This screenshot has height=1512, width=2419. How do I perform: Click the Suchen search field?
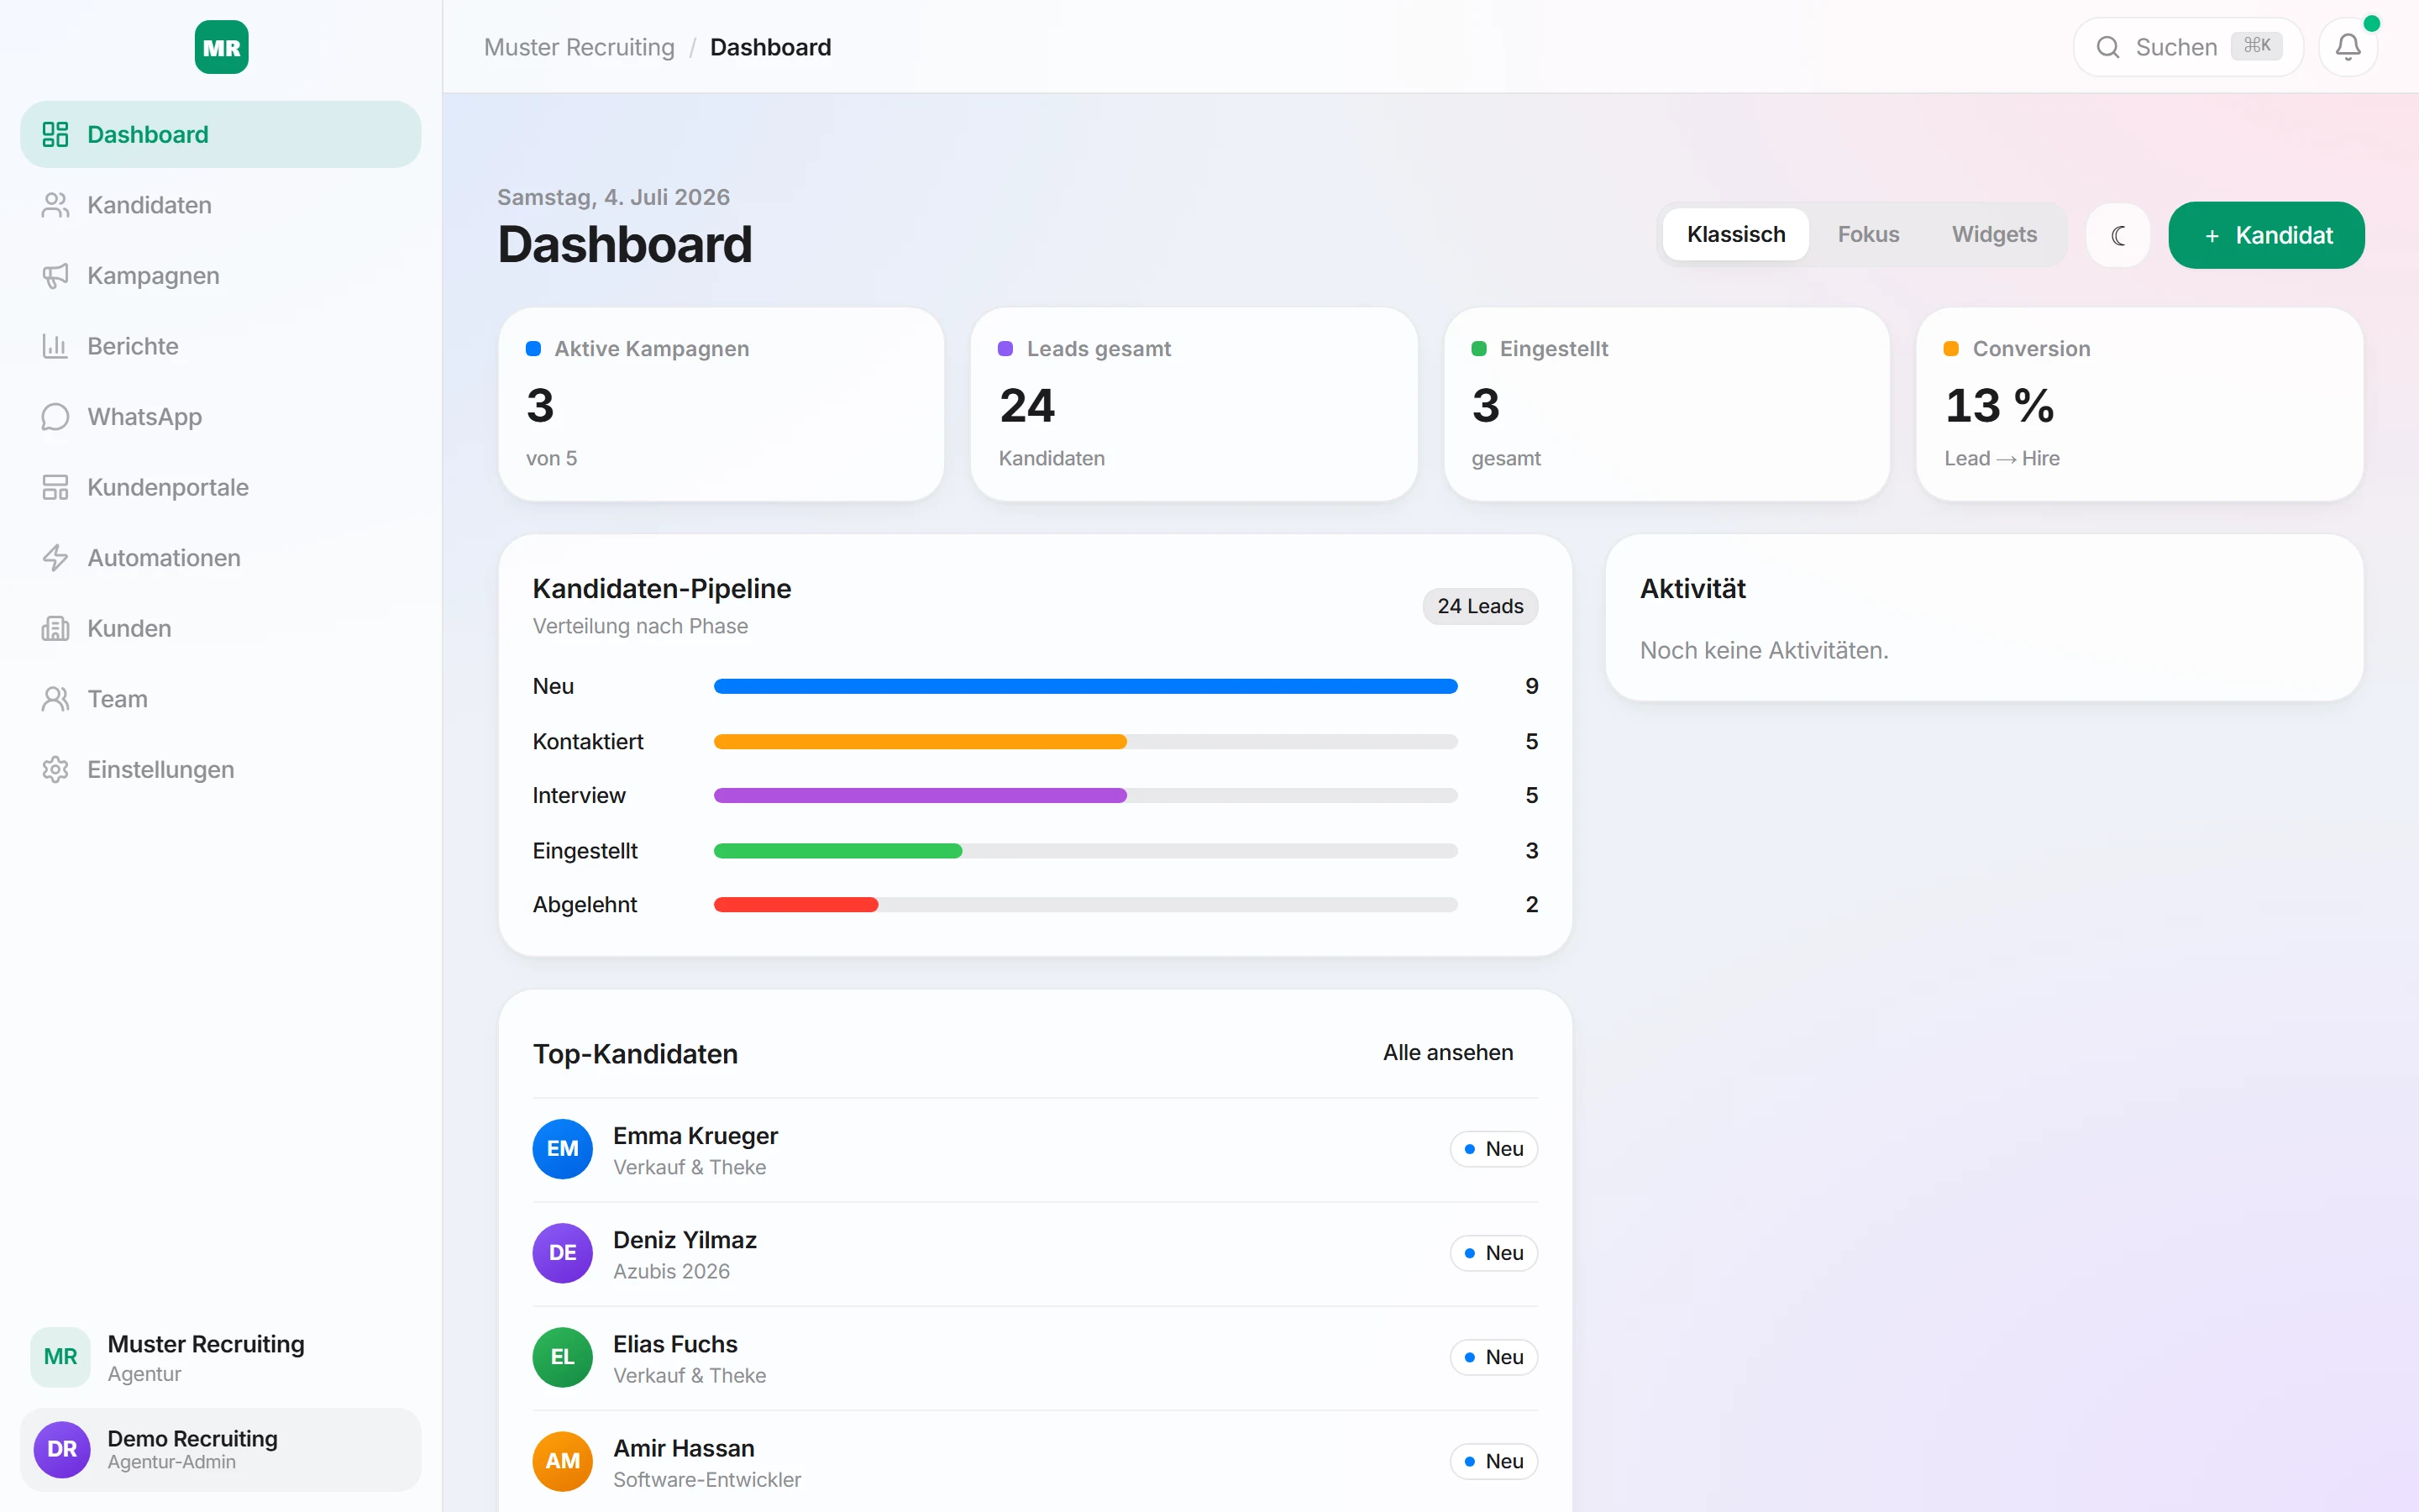[2188, 47]
